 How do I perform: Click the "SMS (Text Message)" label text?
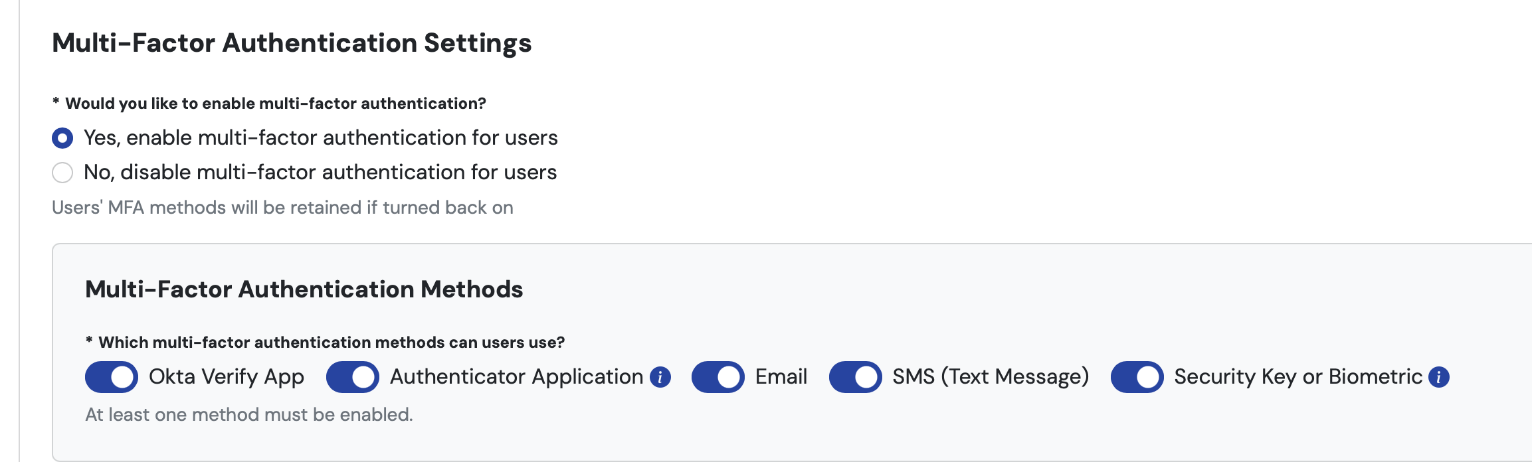(x=991, y=377)
